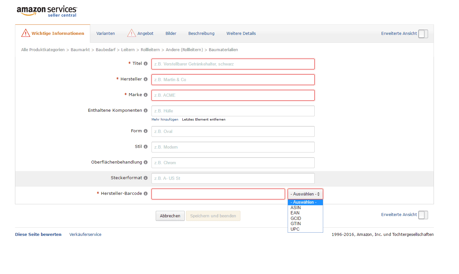Switch to the Varianten tab
The image size is (459, 274).
106,34
